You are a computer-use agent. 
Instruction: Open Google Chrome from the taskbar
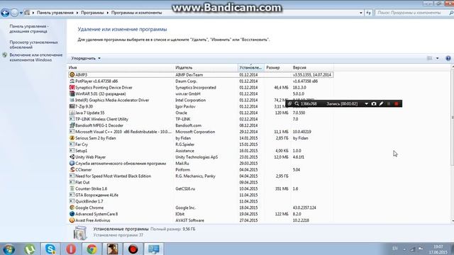[92, 249]
